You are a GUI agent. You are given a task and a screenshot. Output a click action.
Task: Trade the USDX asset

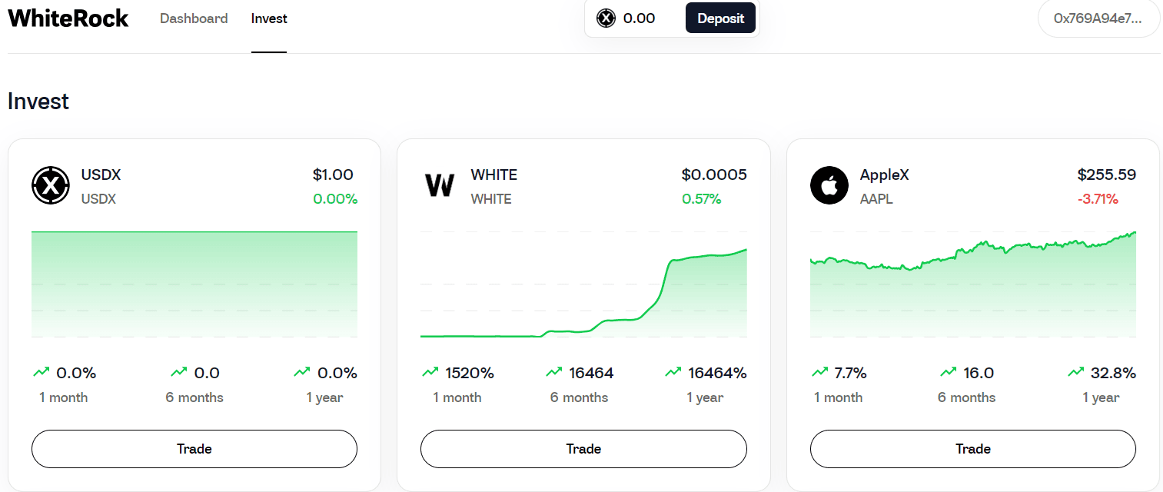tap(194, 449)
